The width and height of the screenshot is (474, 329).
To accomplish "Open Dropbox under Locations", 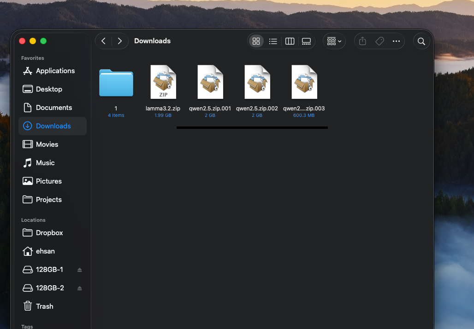I will click(x=49, y=233).
